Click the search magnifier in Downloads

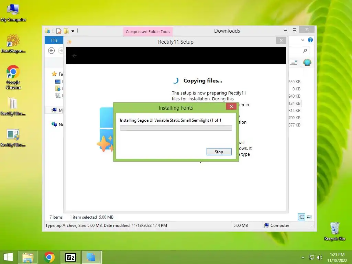305,51
